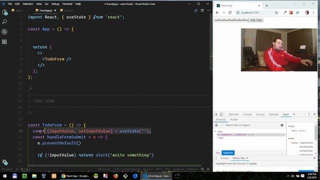Open the Windows Start button

(x=4, y=176)
